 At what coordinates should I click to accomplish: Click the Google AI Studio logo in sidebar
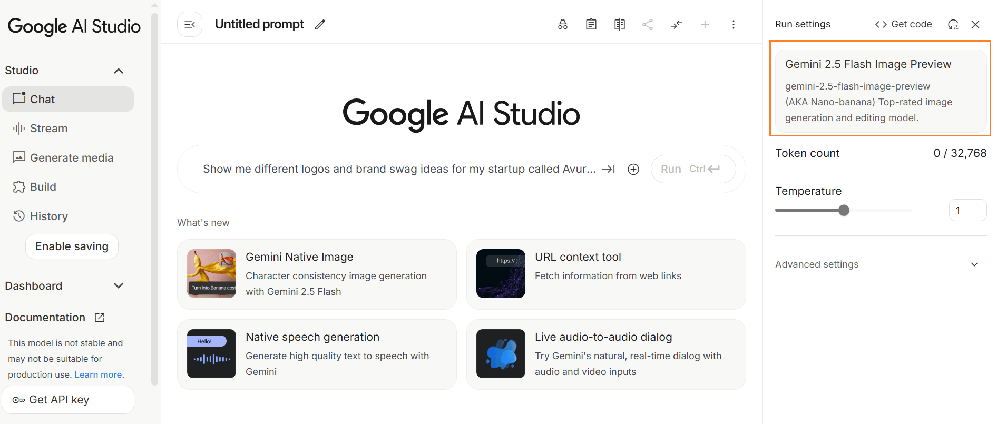pyautogui.click(x=74, y=26)
